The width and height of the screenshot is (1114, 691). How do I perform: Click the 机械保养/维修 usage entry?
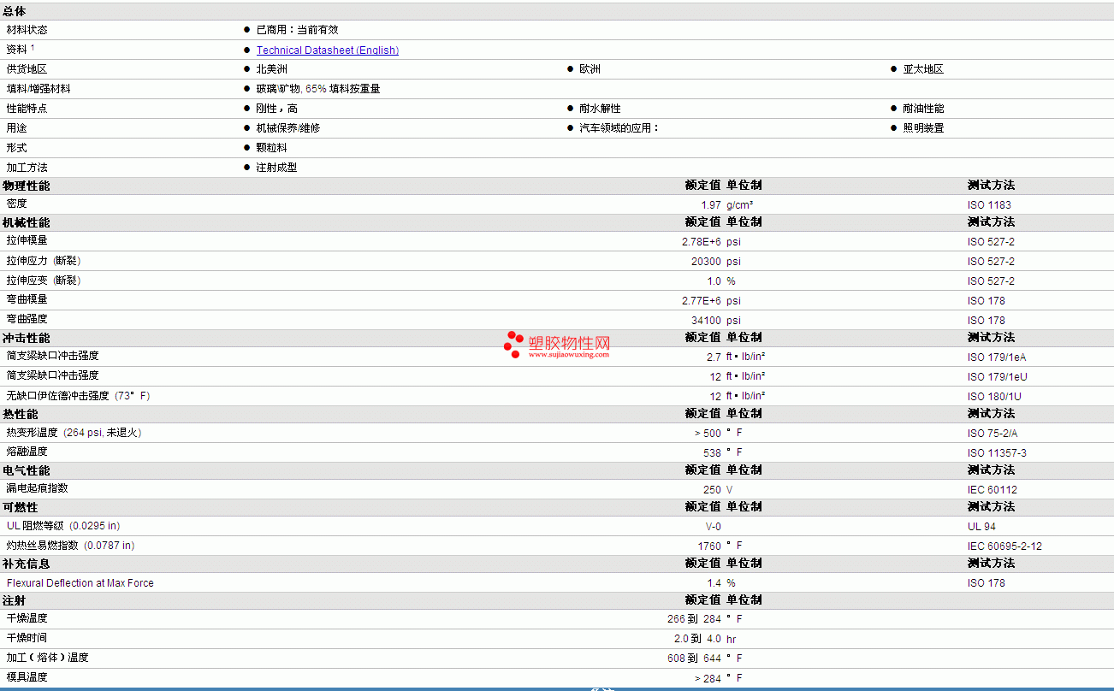coord(288,128)
